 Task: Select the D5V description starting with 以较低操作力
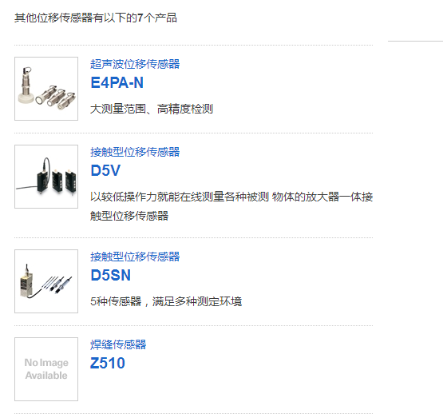231,206
